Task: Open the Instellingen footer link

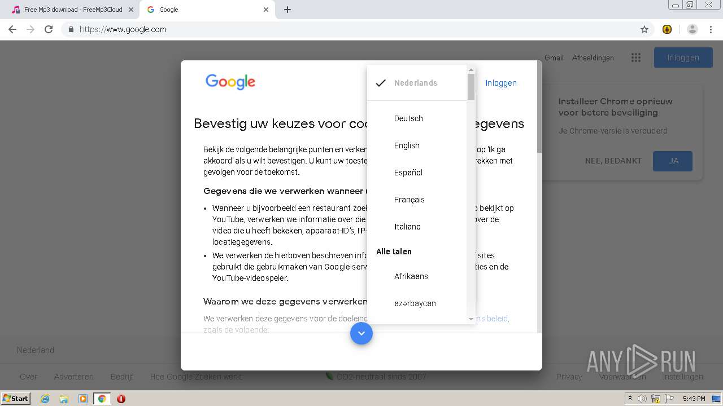Action: [683, 377]
